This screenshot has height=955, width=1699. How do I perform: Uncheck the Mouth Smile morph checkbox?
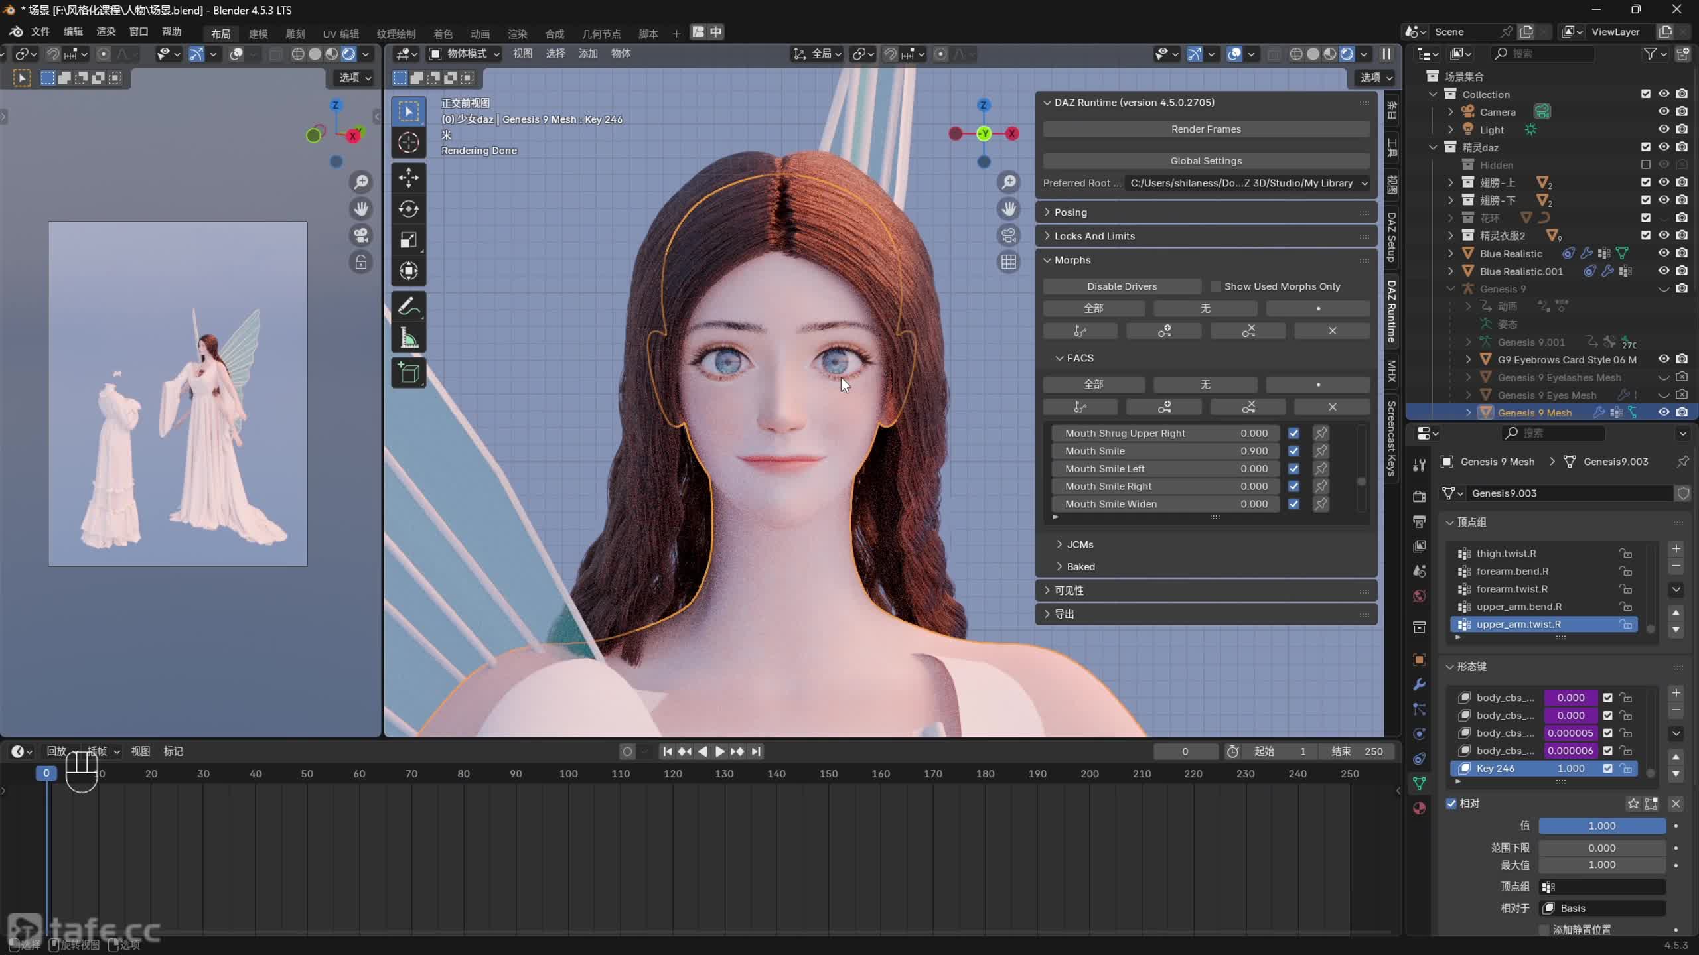1293,451
